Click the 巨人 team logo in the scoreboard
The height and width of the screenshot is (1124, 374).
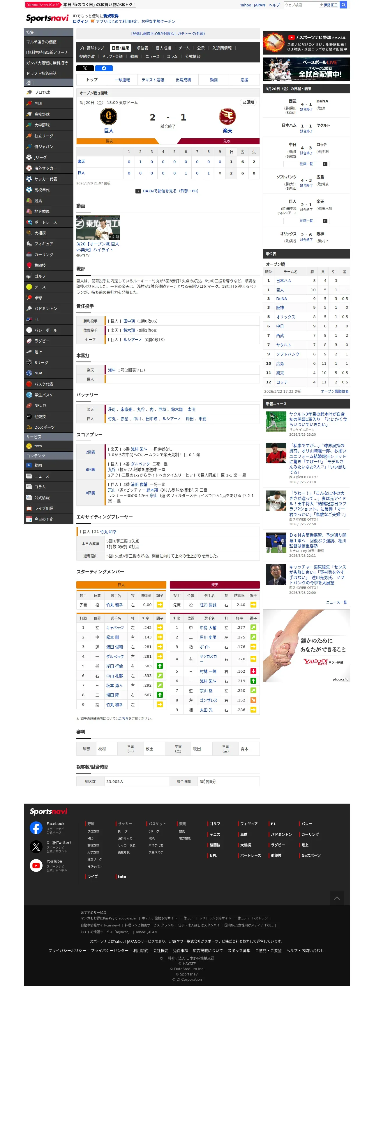click(x=108, y=116)
